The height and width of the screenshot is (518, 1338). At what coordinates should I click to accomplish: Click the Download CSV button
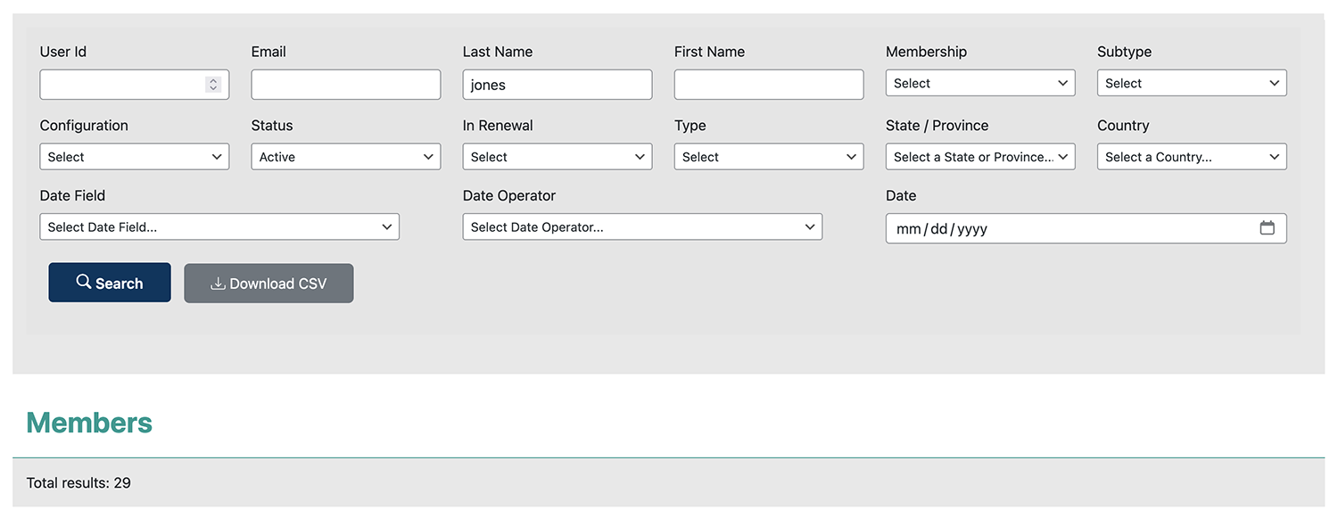point(268,284)
